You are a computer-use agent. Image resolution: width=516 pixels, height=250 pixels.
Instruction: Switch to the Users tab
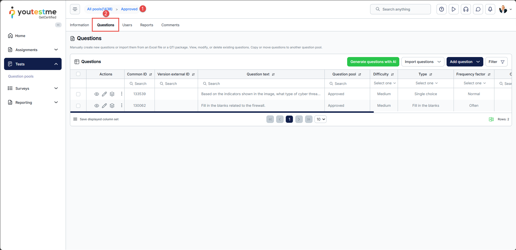click(127, 25)
